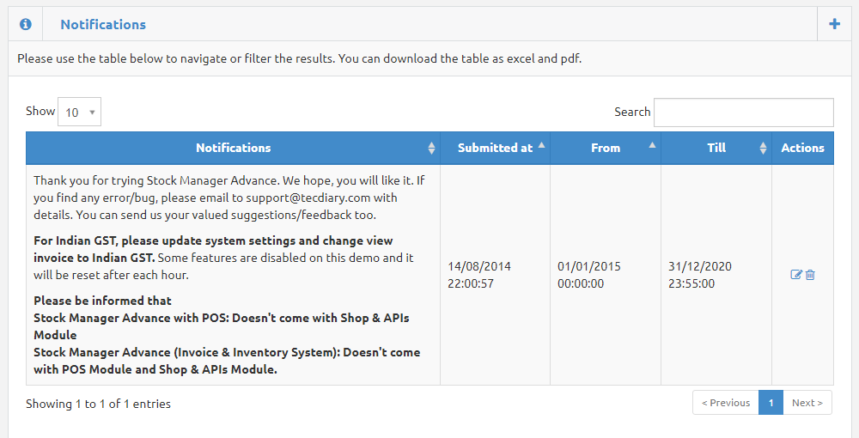Focus the Search input field
Screen dimensions: 859x438
click(743, 112)
